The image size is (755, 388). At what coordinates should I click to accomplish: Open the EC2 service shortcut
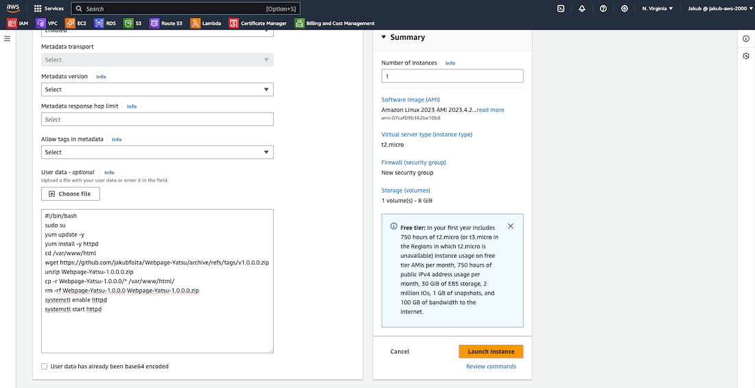click(x=75, y=23)
